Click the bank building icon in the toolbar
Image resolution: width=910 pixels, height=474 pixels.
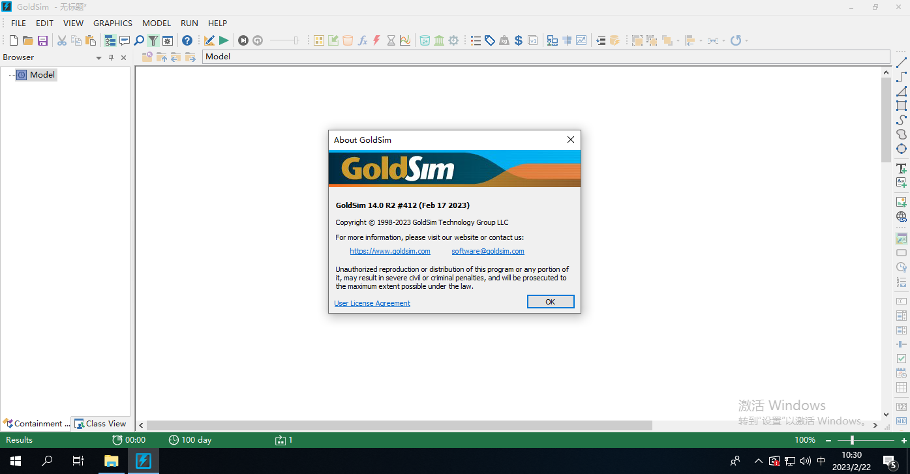click(x=439, y=40)
